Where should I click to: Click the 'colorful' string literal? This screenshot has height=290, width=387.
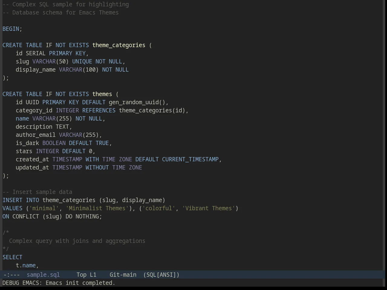coord(159,208)
